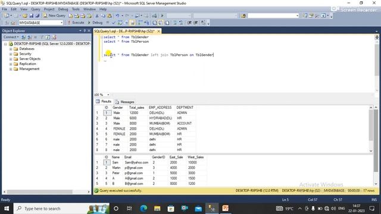Click the Filter icon in Object Explorer toolbar
The image size is (381, 214).
[42, 37]
